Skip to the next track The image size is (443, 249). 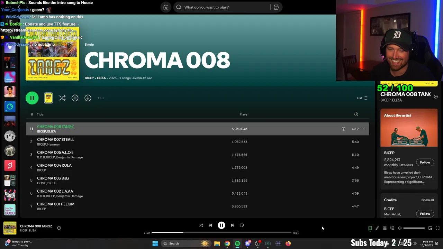(x=233, y=225)
